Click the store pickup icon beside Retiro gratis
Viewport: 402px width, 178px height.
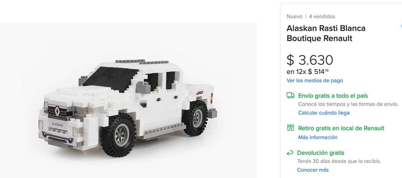(x=290, y=128)
